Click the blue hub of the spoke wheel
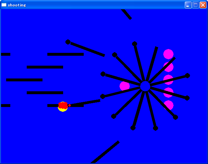This screenshot has width=208, height=164. click(x=145, y=86)
